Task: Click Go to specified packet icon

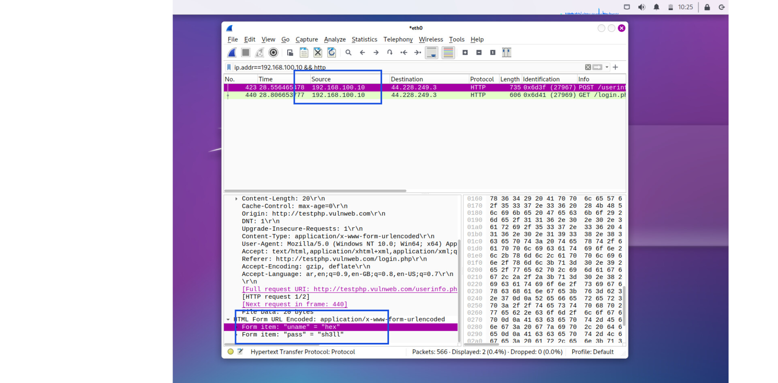Action: (x=390, y=53)
